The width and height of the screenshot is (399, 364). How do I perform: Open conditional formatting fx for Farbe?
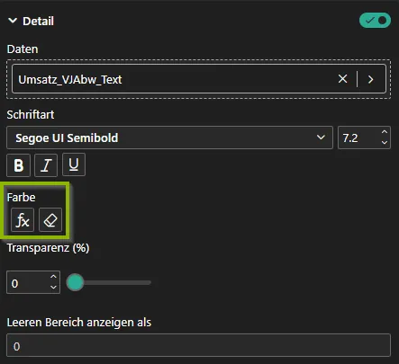tap(23, 220)
